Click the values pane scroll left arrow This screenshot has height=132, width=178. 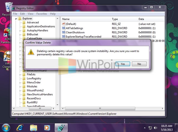coord(63,109)
